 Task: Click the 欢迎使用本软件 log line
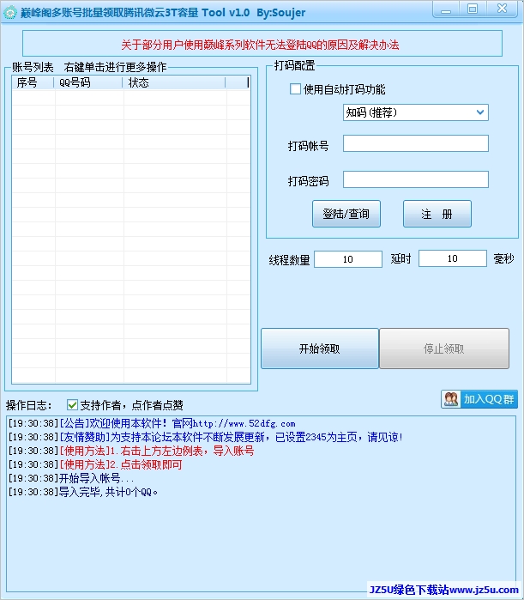(152, 423)
